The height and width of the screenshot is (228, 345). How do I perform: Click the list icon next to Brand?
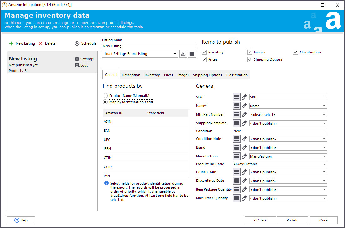pyautogui.click(x=237, y=148)
